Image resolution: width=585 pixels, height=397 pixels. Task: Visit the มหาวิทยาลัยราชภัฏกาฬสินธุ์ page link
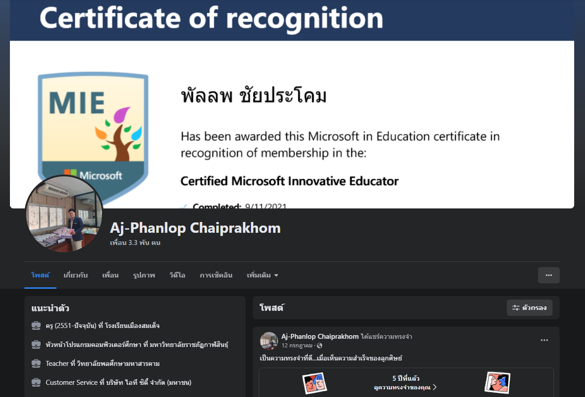(188, 345)
